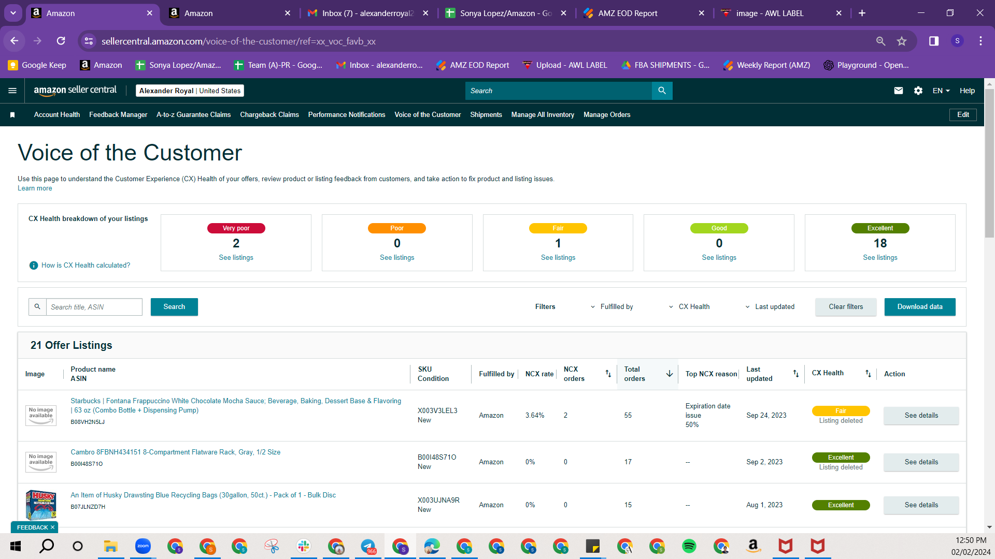See listings under Very poor
The width and height of the screenshot is (995, 559).
pos(236,258)
